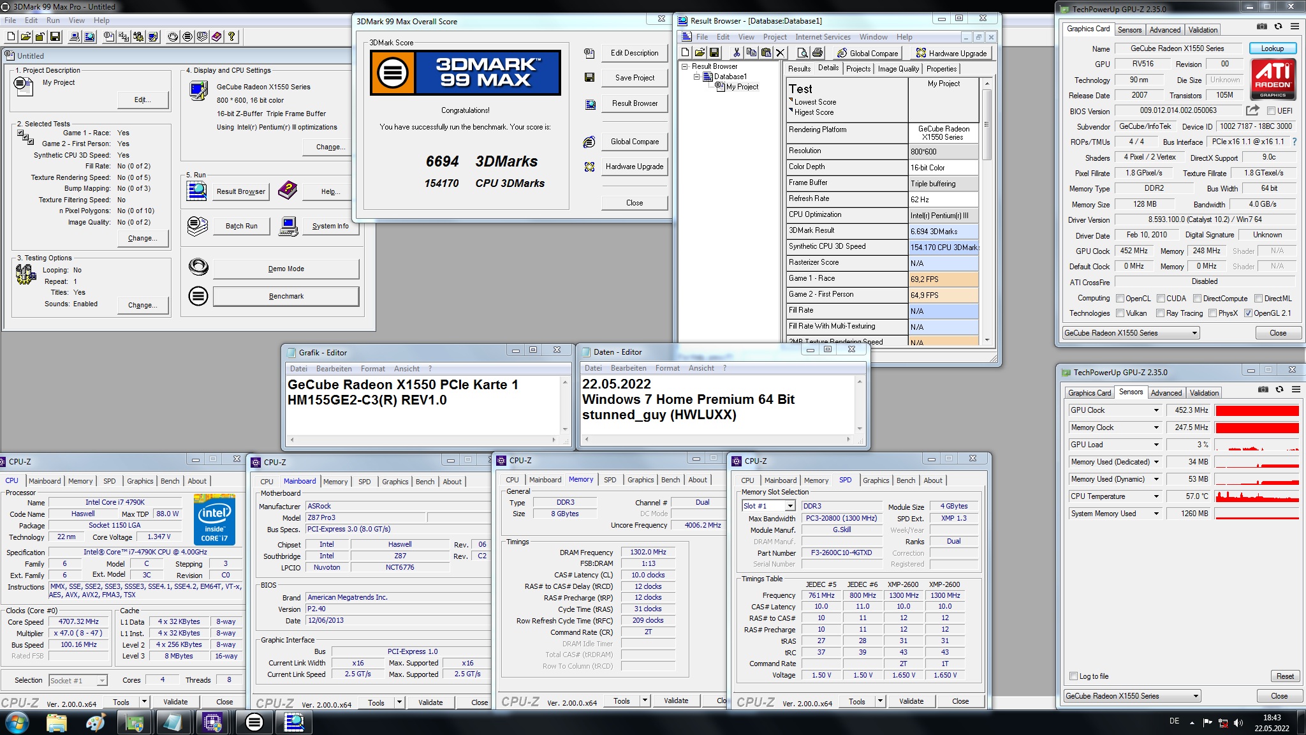Toggle UEFI checkbox in GPU-Z
Image resolution: width=1306 pixels, height=735 pixels.
tap(1272, 111)
